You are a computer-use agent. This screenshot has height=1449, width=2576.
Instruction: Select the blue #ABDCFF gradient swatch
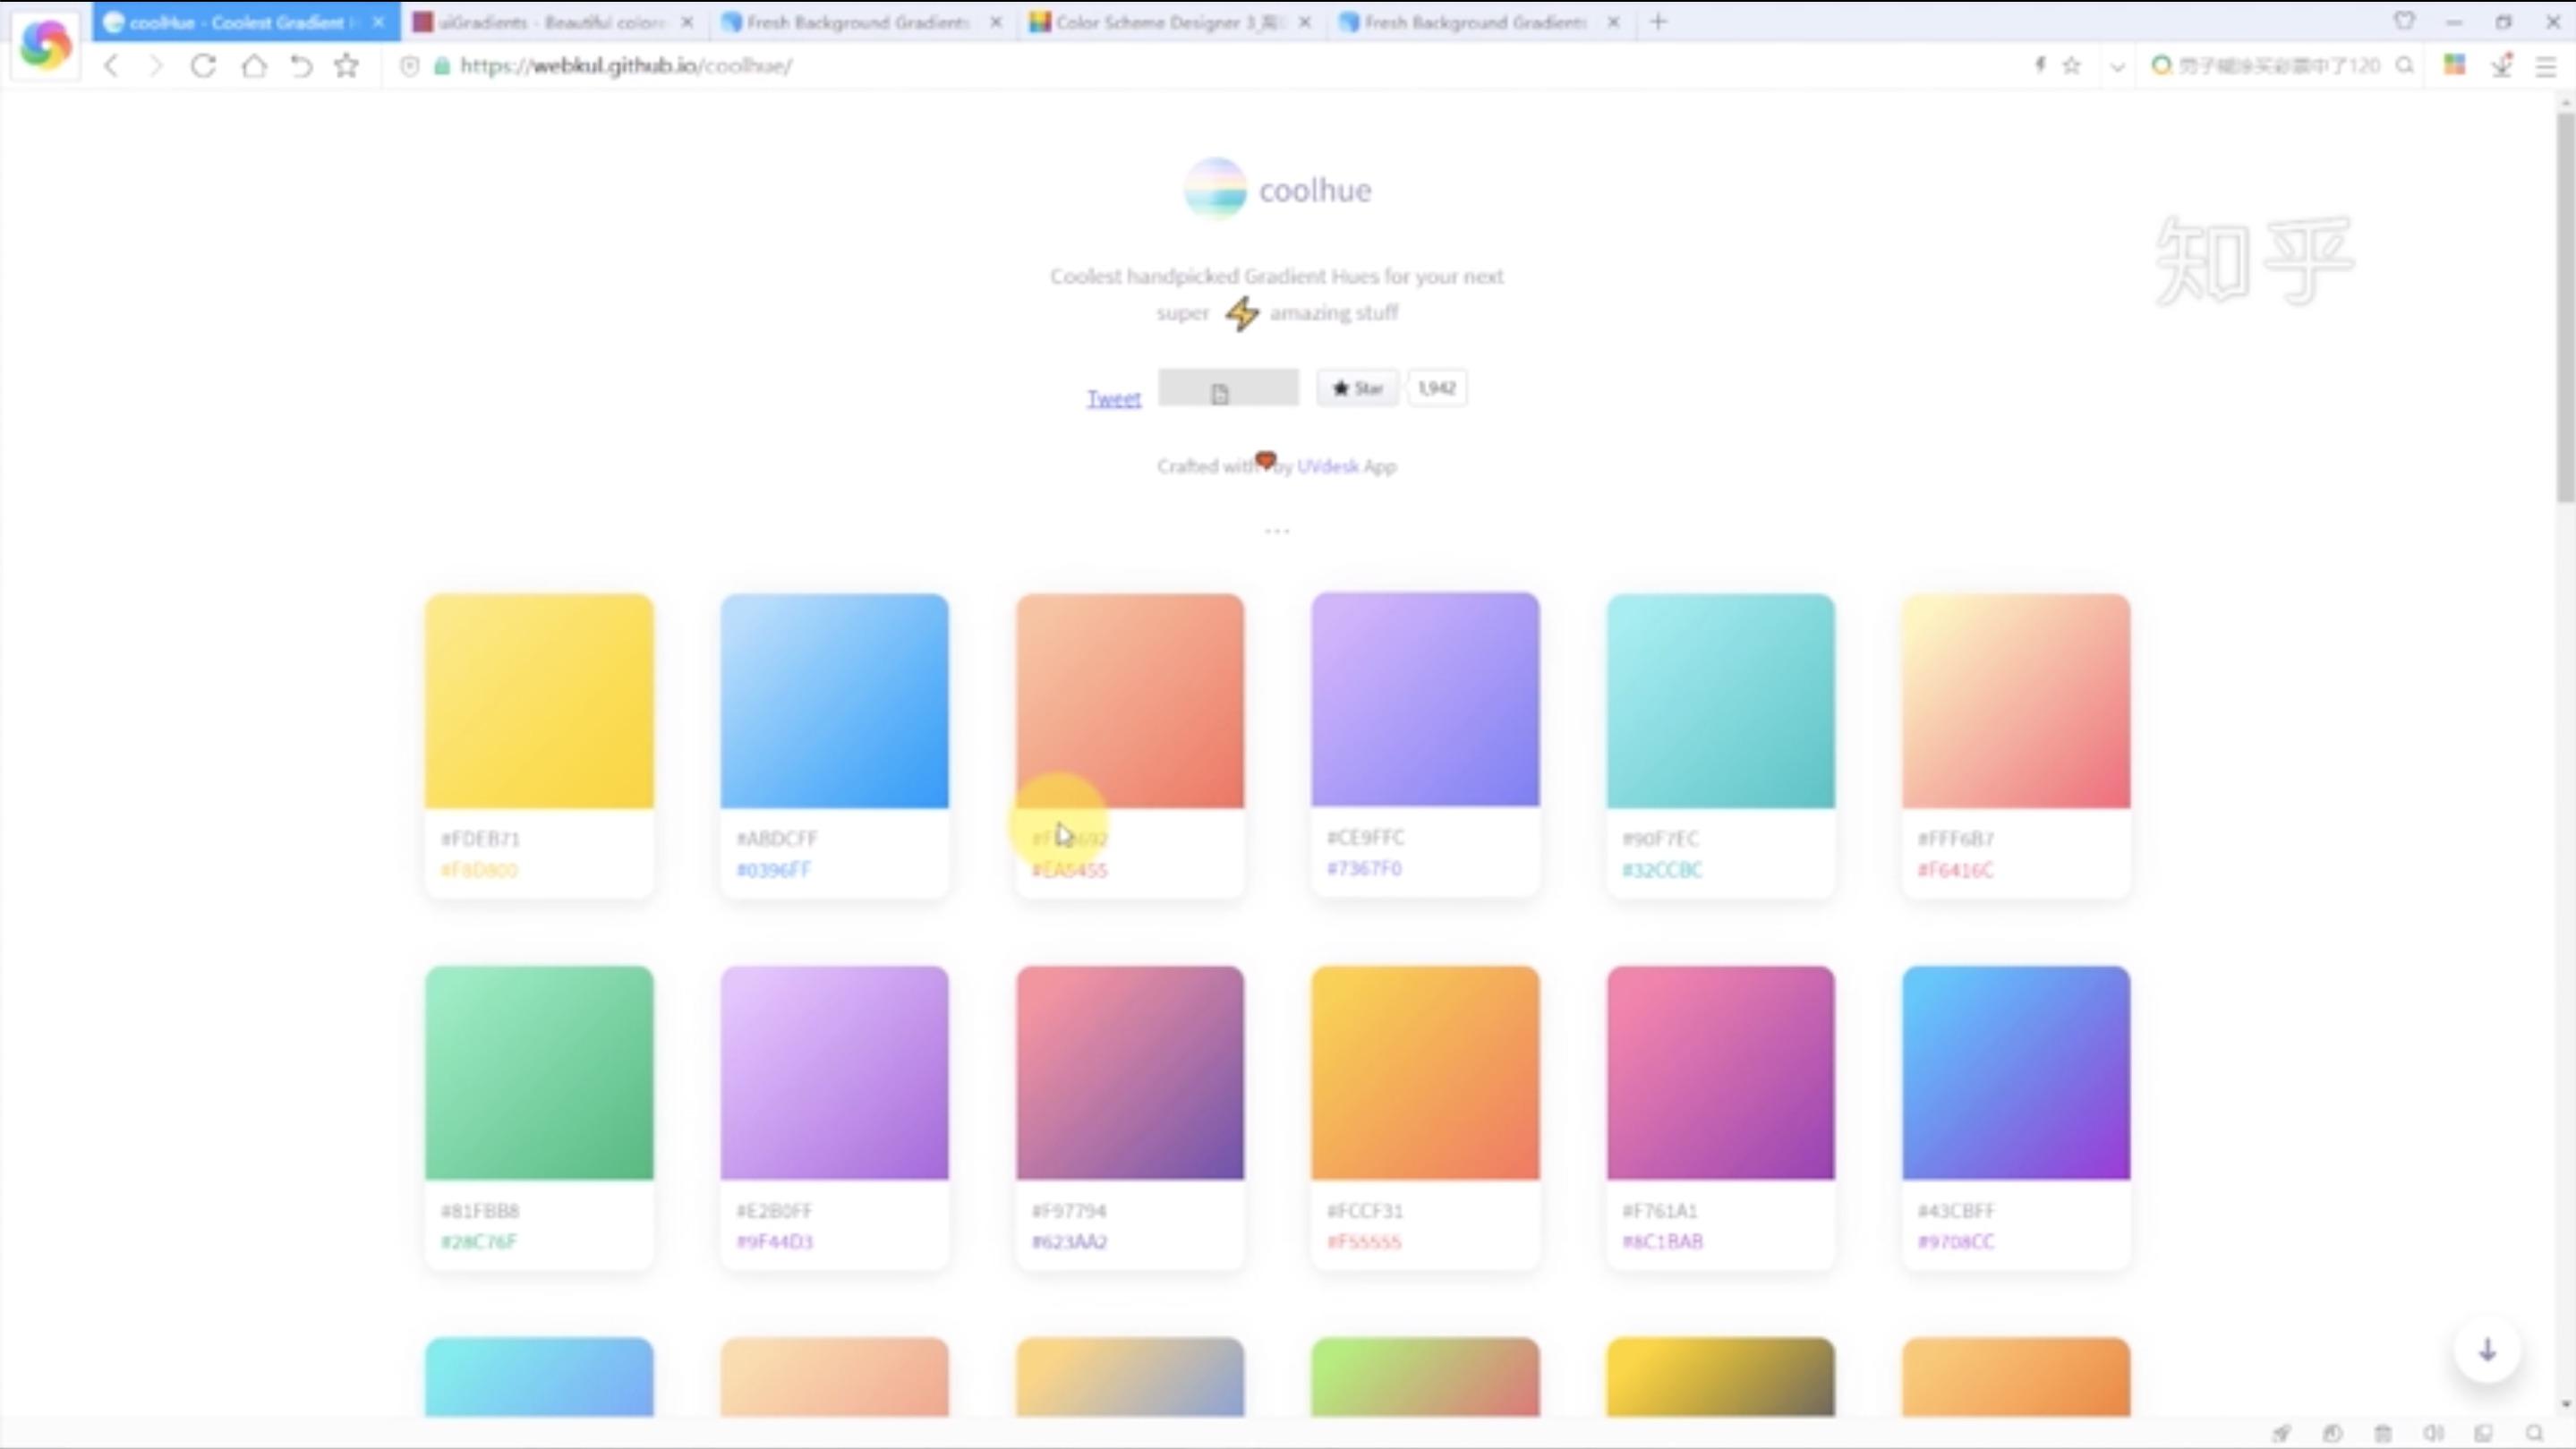pyautogui.click(x=834, y=701)
